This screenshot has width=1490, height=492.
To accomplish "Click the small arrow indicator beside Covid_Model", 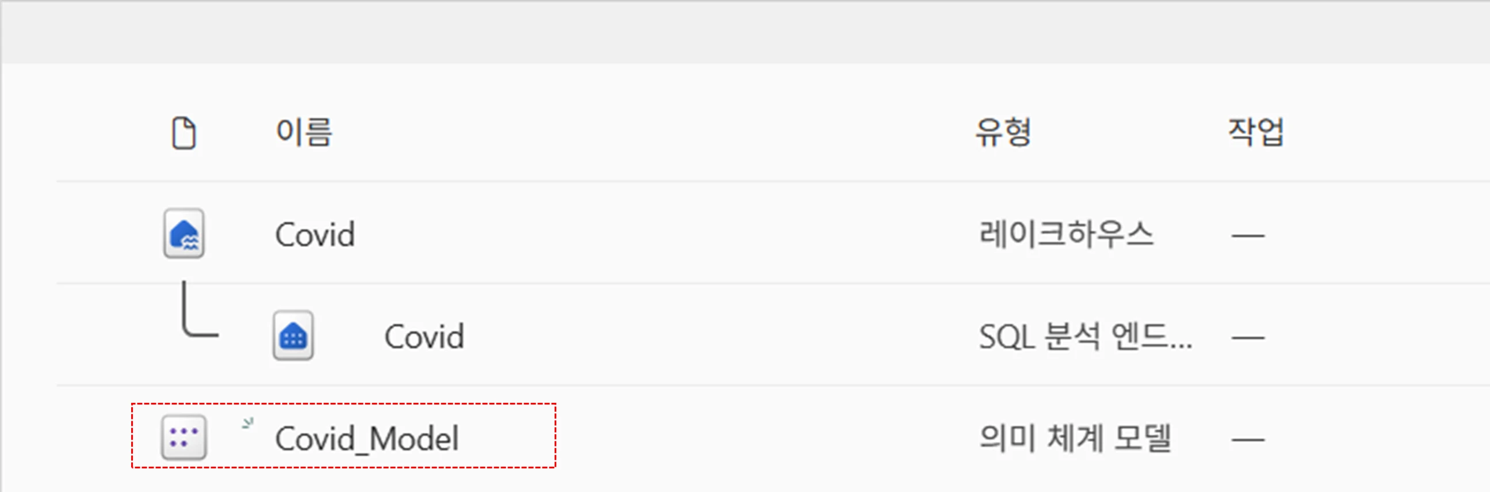I will [247, 424].
